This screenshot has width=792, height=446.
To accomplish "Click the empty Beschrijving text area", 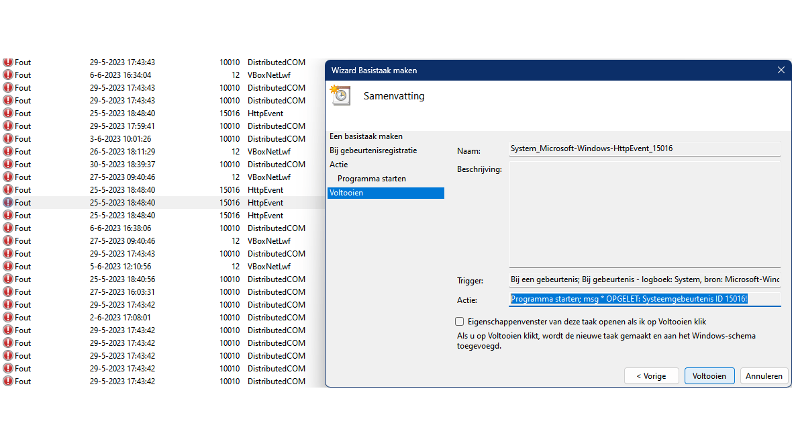I will tap(644, 212).
